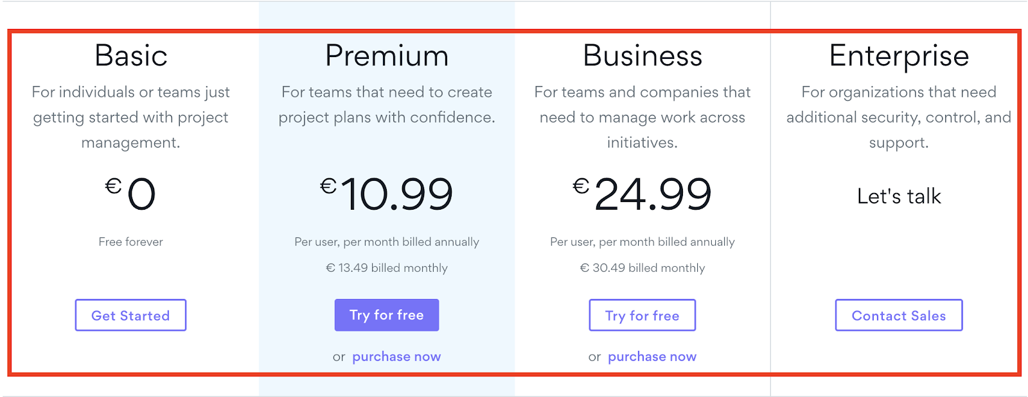Click Try for free under Business

(x=642, y=315)
